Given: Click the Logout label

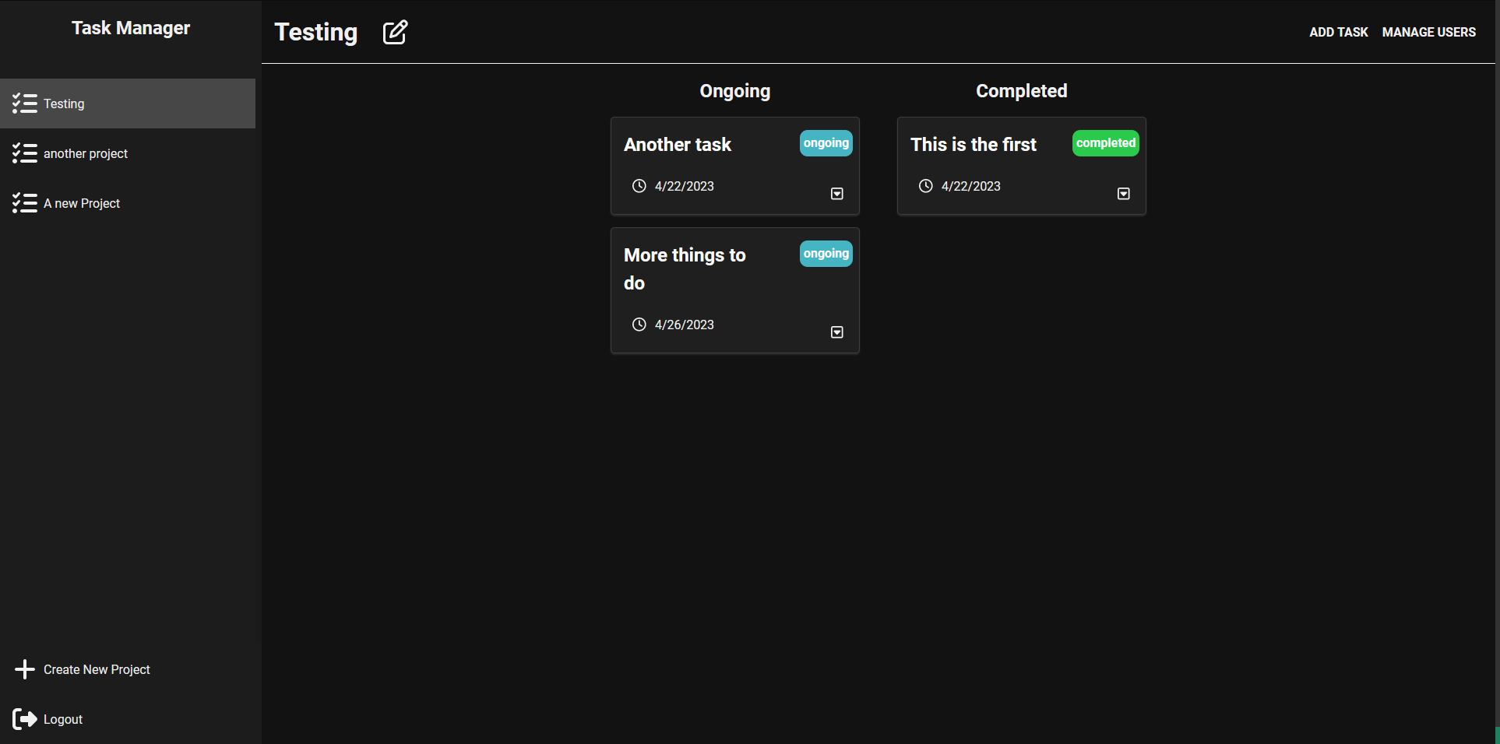Looking at the screenshot, I should [63, 719].
